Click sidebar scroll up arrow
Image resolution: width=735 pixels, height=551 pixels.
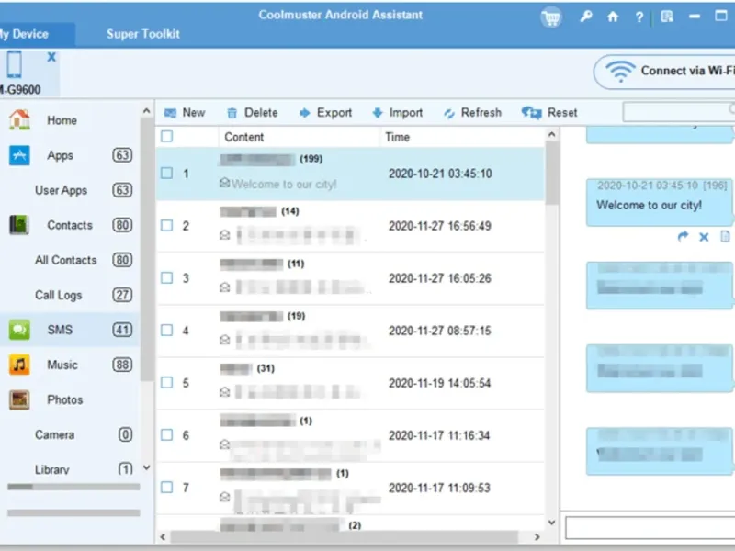[146, 111]
